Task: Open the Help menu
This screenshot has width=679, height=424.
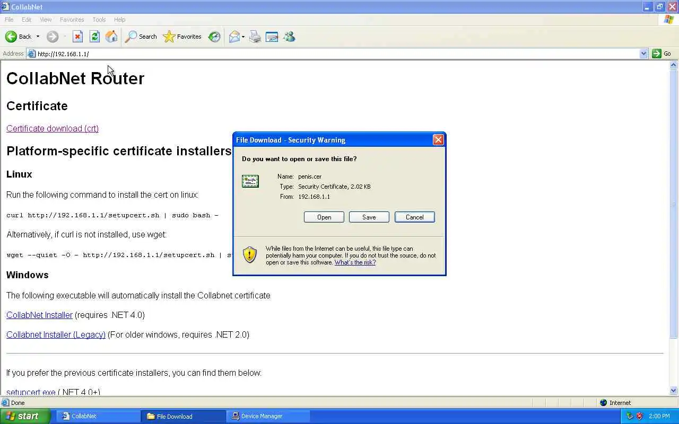Action: click(x=119, y=20)
